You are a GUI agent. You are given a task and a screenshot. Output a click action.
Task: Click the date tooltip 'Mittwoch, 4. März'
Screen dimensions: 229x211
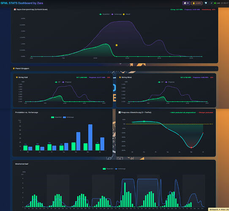tap(218, 210)
